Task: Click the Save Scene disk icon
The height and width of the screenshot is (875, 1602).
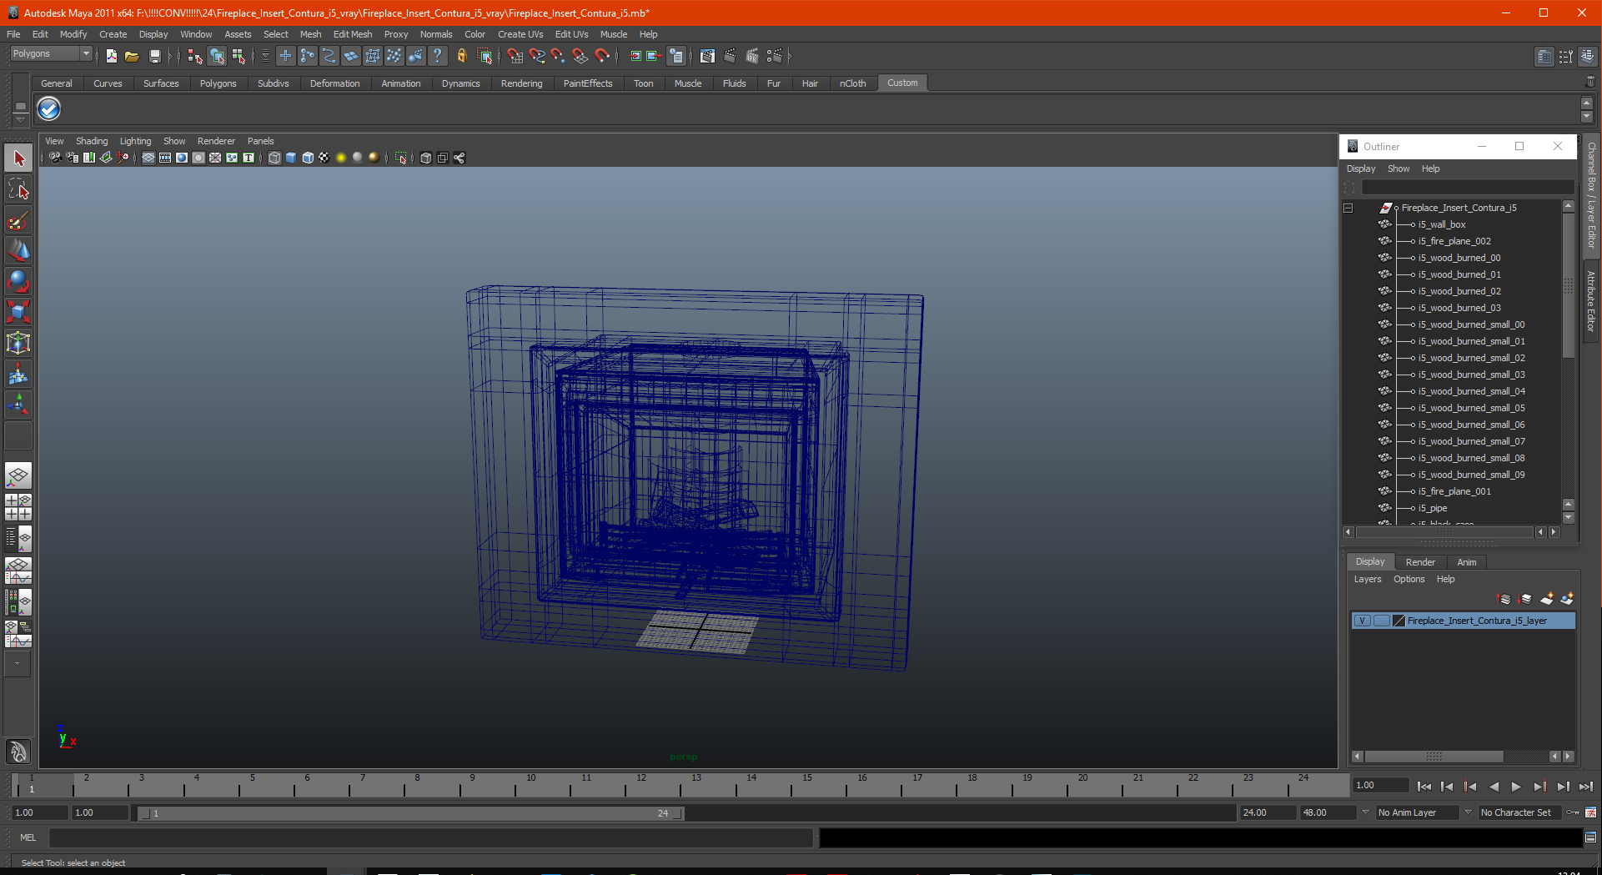Action: click(x=154, y=56)
